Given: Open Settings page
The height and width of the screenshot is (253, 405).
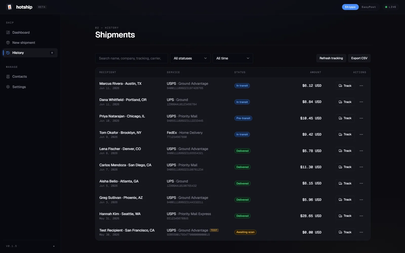Looking at the screenshot, I should (x=30, y=87).
